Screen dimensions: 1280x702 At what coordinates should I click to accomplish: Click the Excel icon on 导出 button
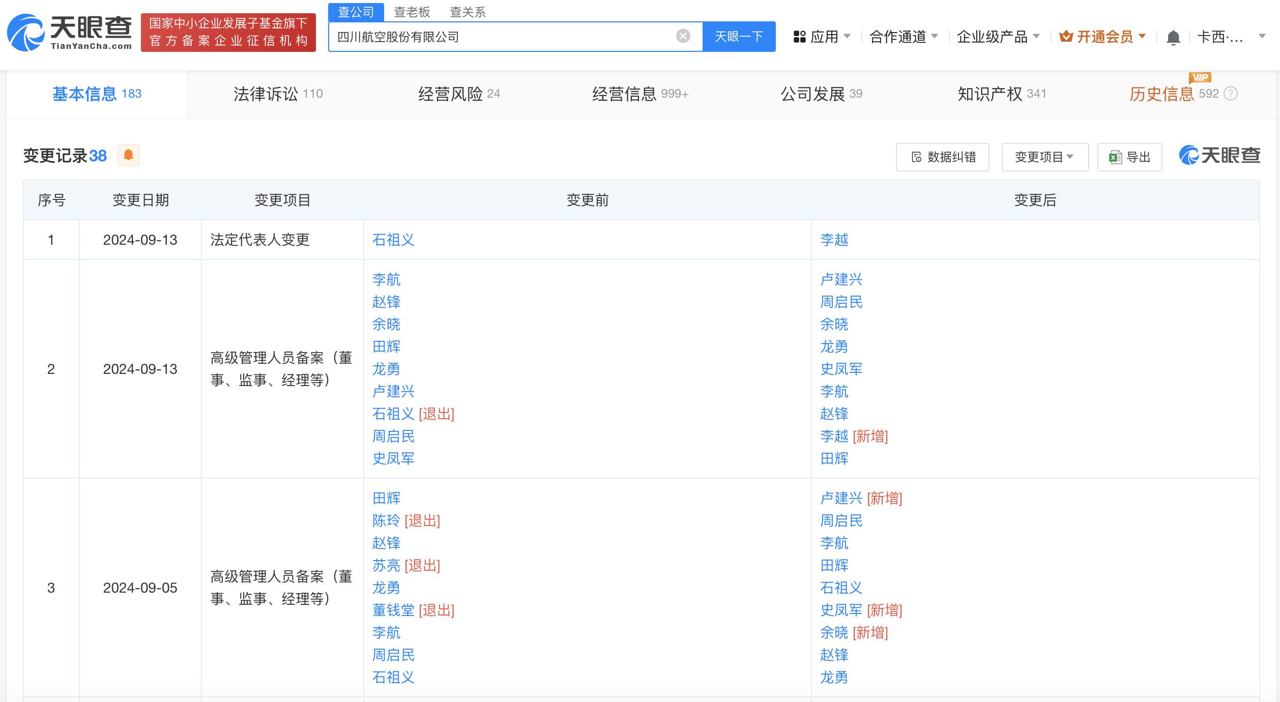pyautogui.click(x=1115, y=157)
